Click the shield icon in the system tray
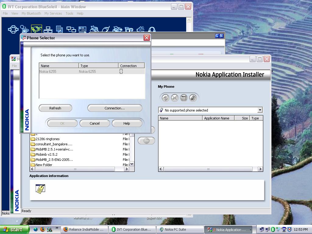Viewport: 312px width, 234px height. 289,229
